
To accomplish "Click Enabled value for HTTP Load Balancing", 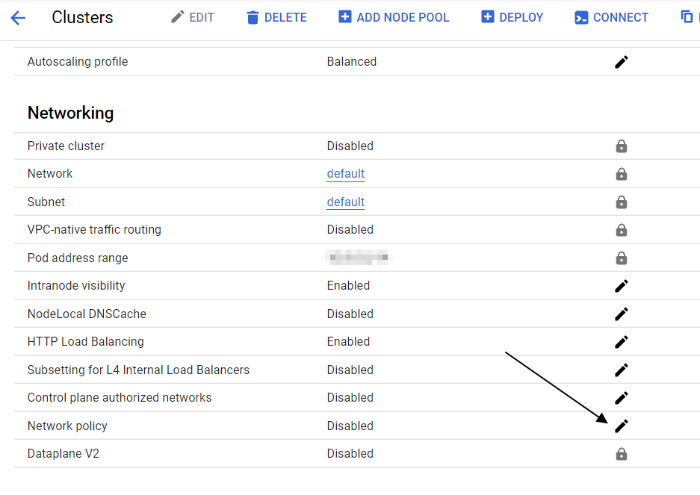I will tap(348, 342).
